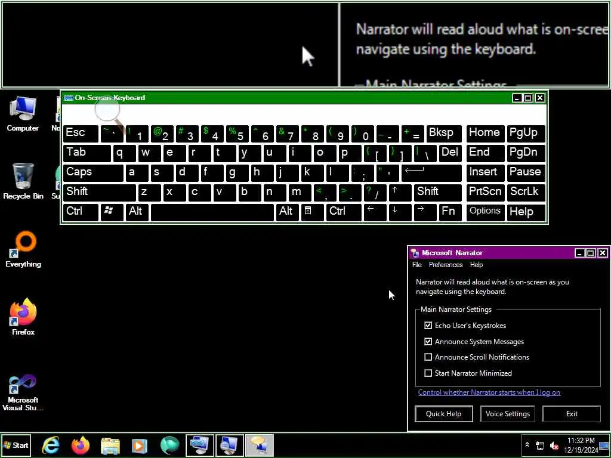Screen dimensions: 611x458
Task: Click the Show desktop button at taskbar end
Action: [604, 445]
